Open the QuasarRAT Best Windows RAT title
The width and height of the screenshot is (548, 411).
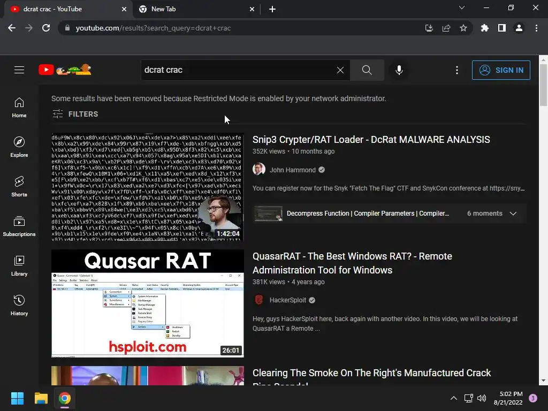(x=352, y=263)
